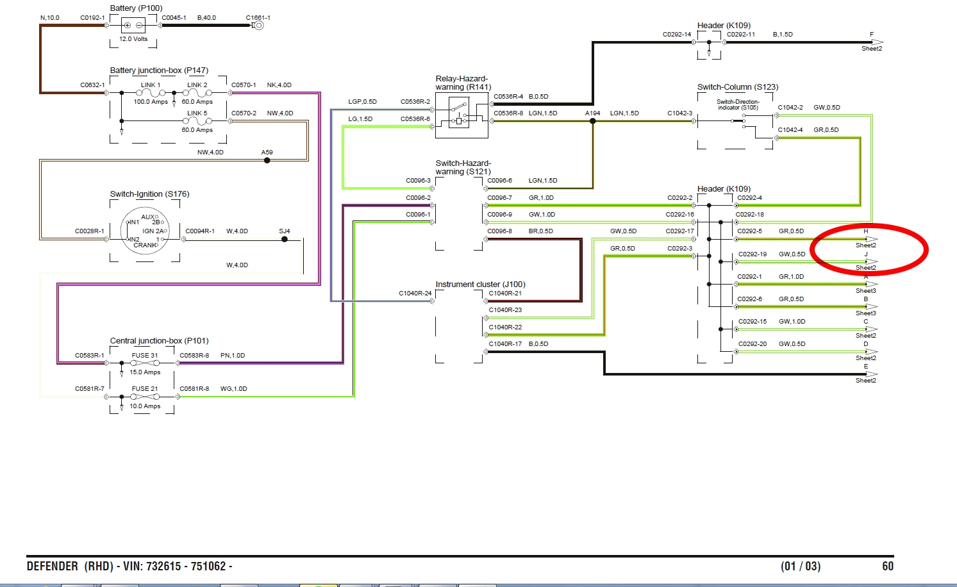Viewport: 957px width, 587px height.
Task: Follow the H arrow to Sheet2
Action: tap(871, 239)
